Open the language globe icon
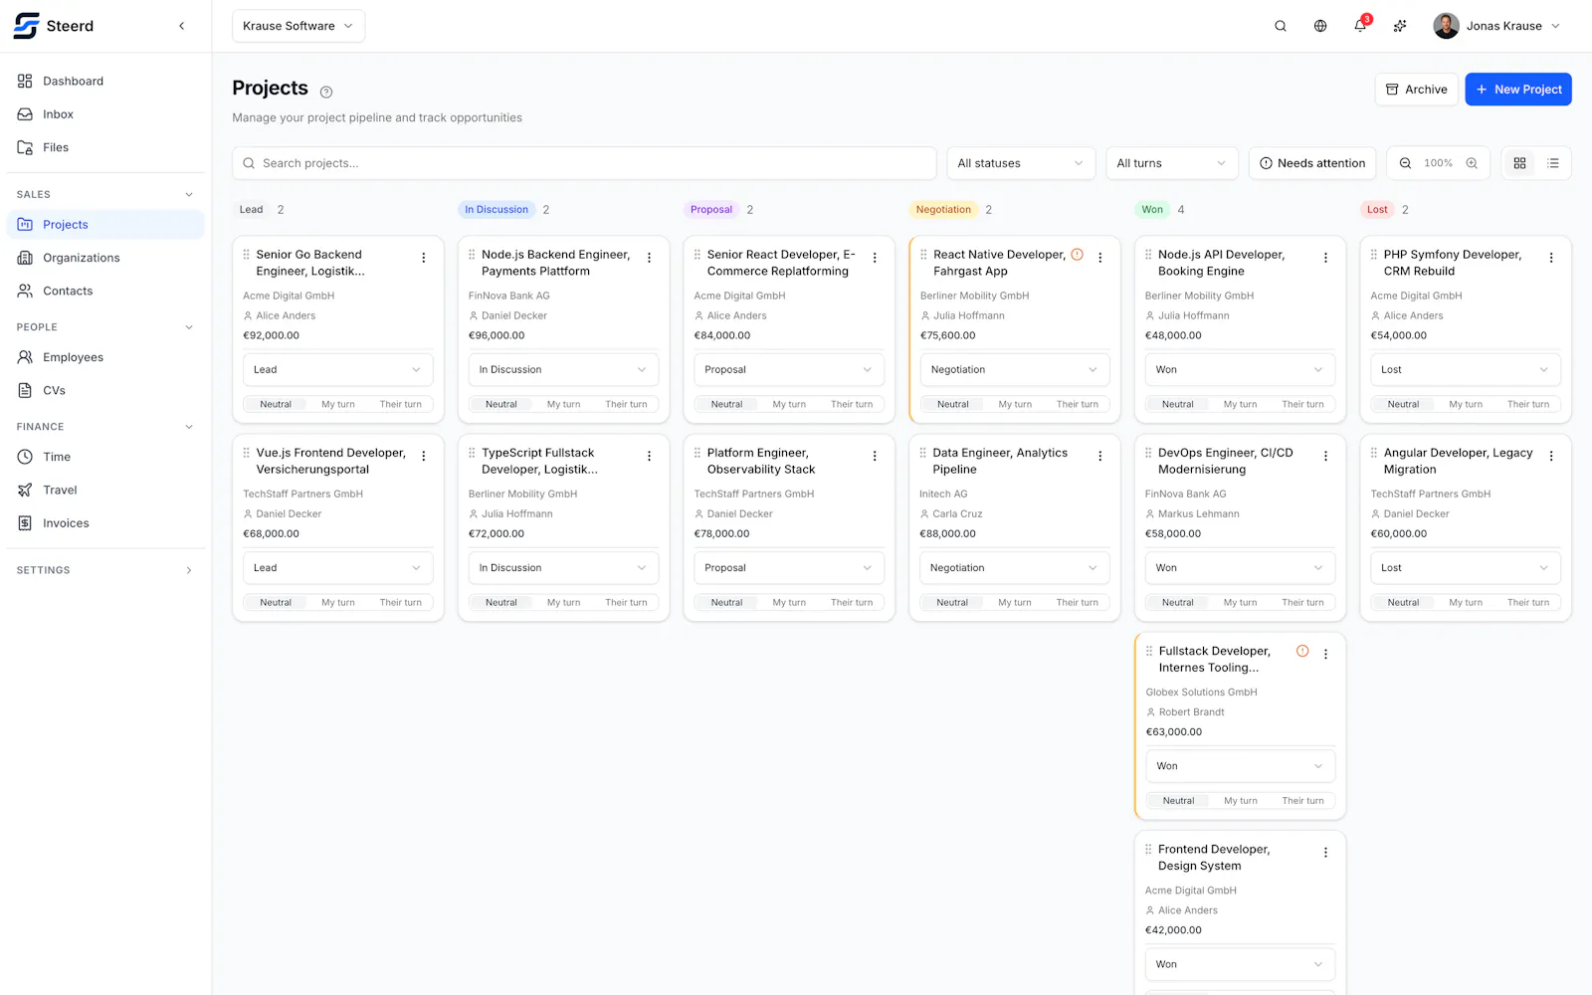This screenshot has height=995, width=1592. (1320, 26)
